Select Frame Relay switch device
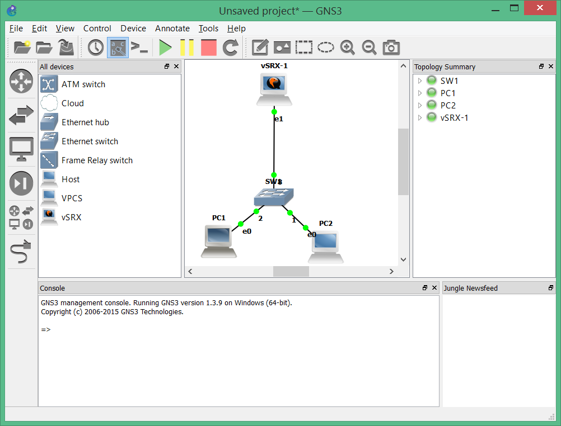Image resolution: width=561 pixels, height=426 pixels. pyautogui.click(x=110, y=160)
